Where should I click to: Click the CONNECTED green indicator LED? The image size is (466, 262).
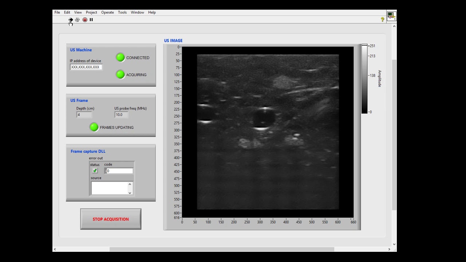[x=120, y=57]
